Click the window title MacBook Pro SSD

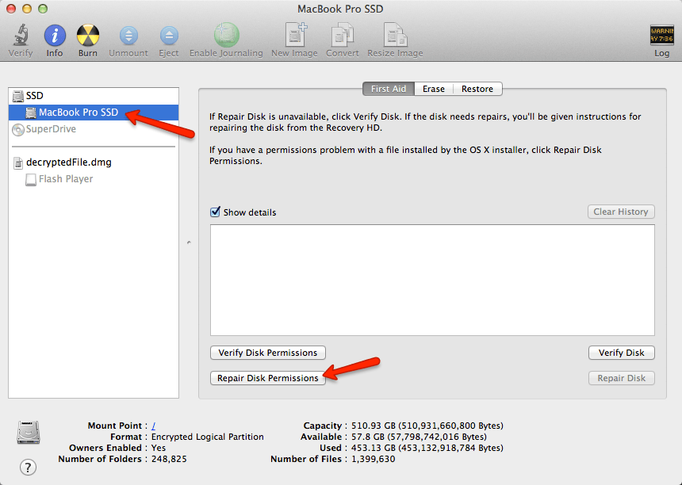(340, 10)
